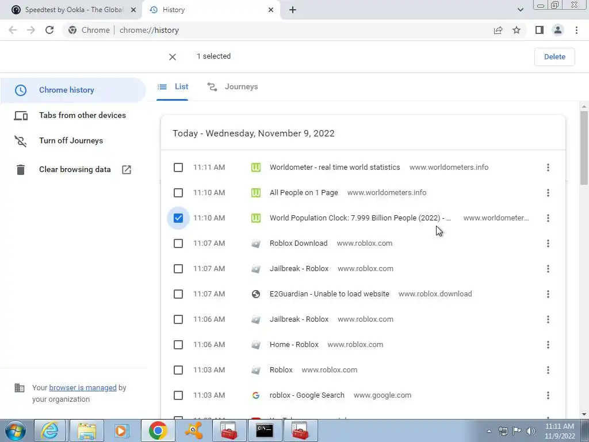Open Windows Explorer folder in taskbar
Screen dimensions: 589x442
click(x=87, y=430)
